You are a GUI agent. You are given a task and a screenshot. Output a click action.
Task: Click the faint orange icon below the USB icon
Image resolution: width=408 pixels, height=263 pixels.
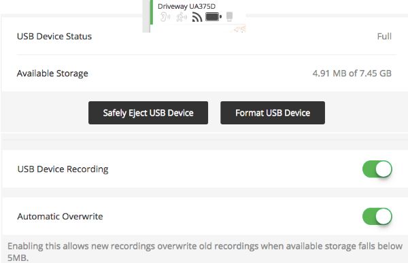pos(240,29)
